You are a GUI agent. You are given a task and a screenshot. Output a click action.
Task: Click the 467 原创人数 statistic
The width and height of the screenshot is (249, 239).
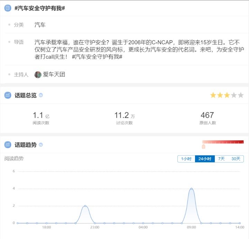pyautogui.click(x=207, y=117)
